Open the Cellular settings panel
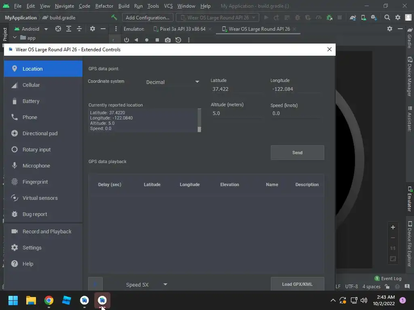The image size is (414, 310). (43, 85)
